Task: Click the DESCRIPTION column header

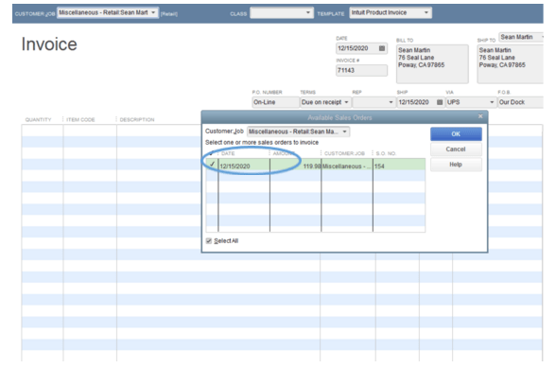Action: coord(137,119)
